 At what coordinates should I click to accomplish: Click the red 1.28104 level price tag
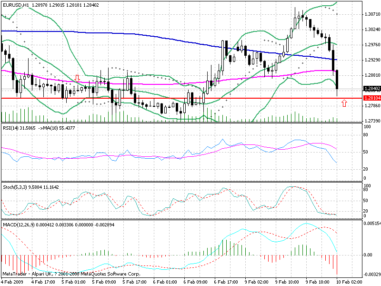click(372, 98)
